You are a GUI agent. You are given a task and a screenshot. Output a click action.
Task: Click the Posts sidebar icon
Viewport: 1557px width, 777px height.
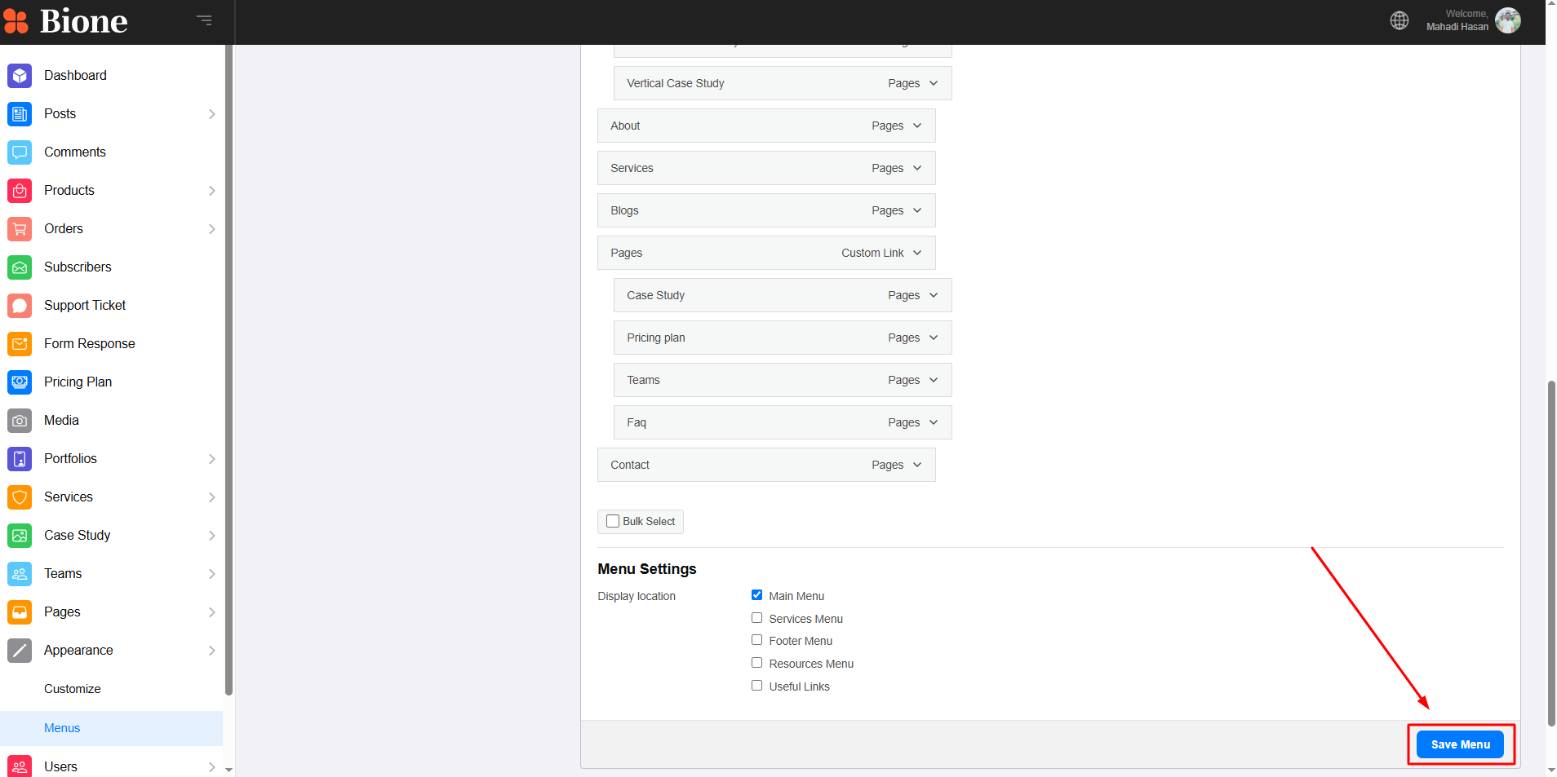pos(20,114)
